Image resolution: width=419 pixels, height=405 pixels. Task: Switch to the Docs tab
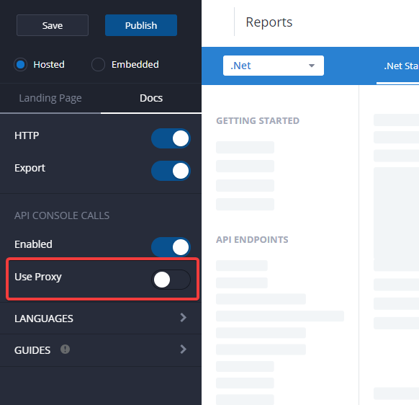(151, 98)
